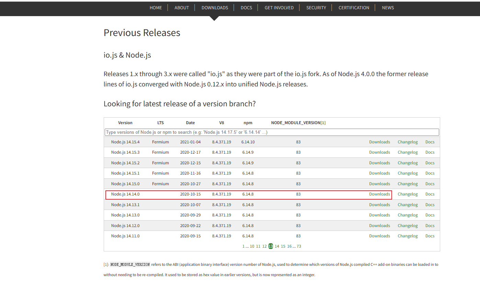Select the Node.js 14.11.0 version cell
Screen dimensions: 480x284
pyautogui.click(x=125, y=236)
